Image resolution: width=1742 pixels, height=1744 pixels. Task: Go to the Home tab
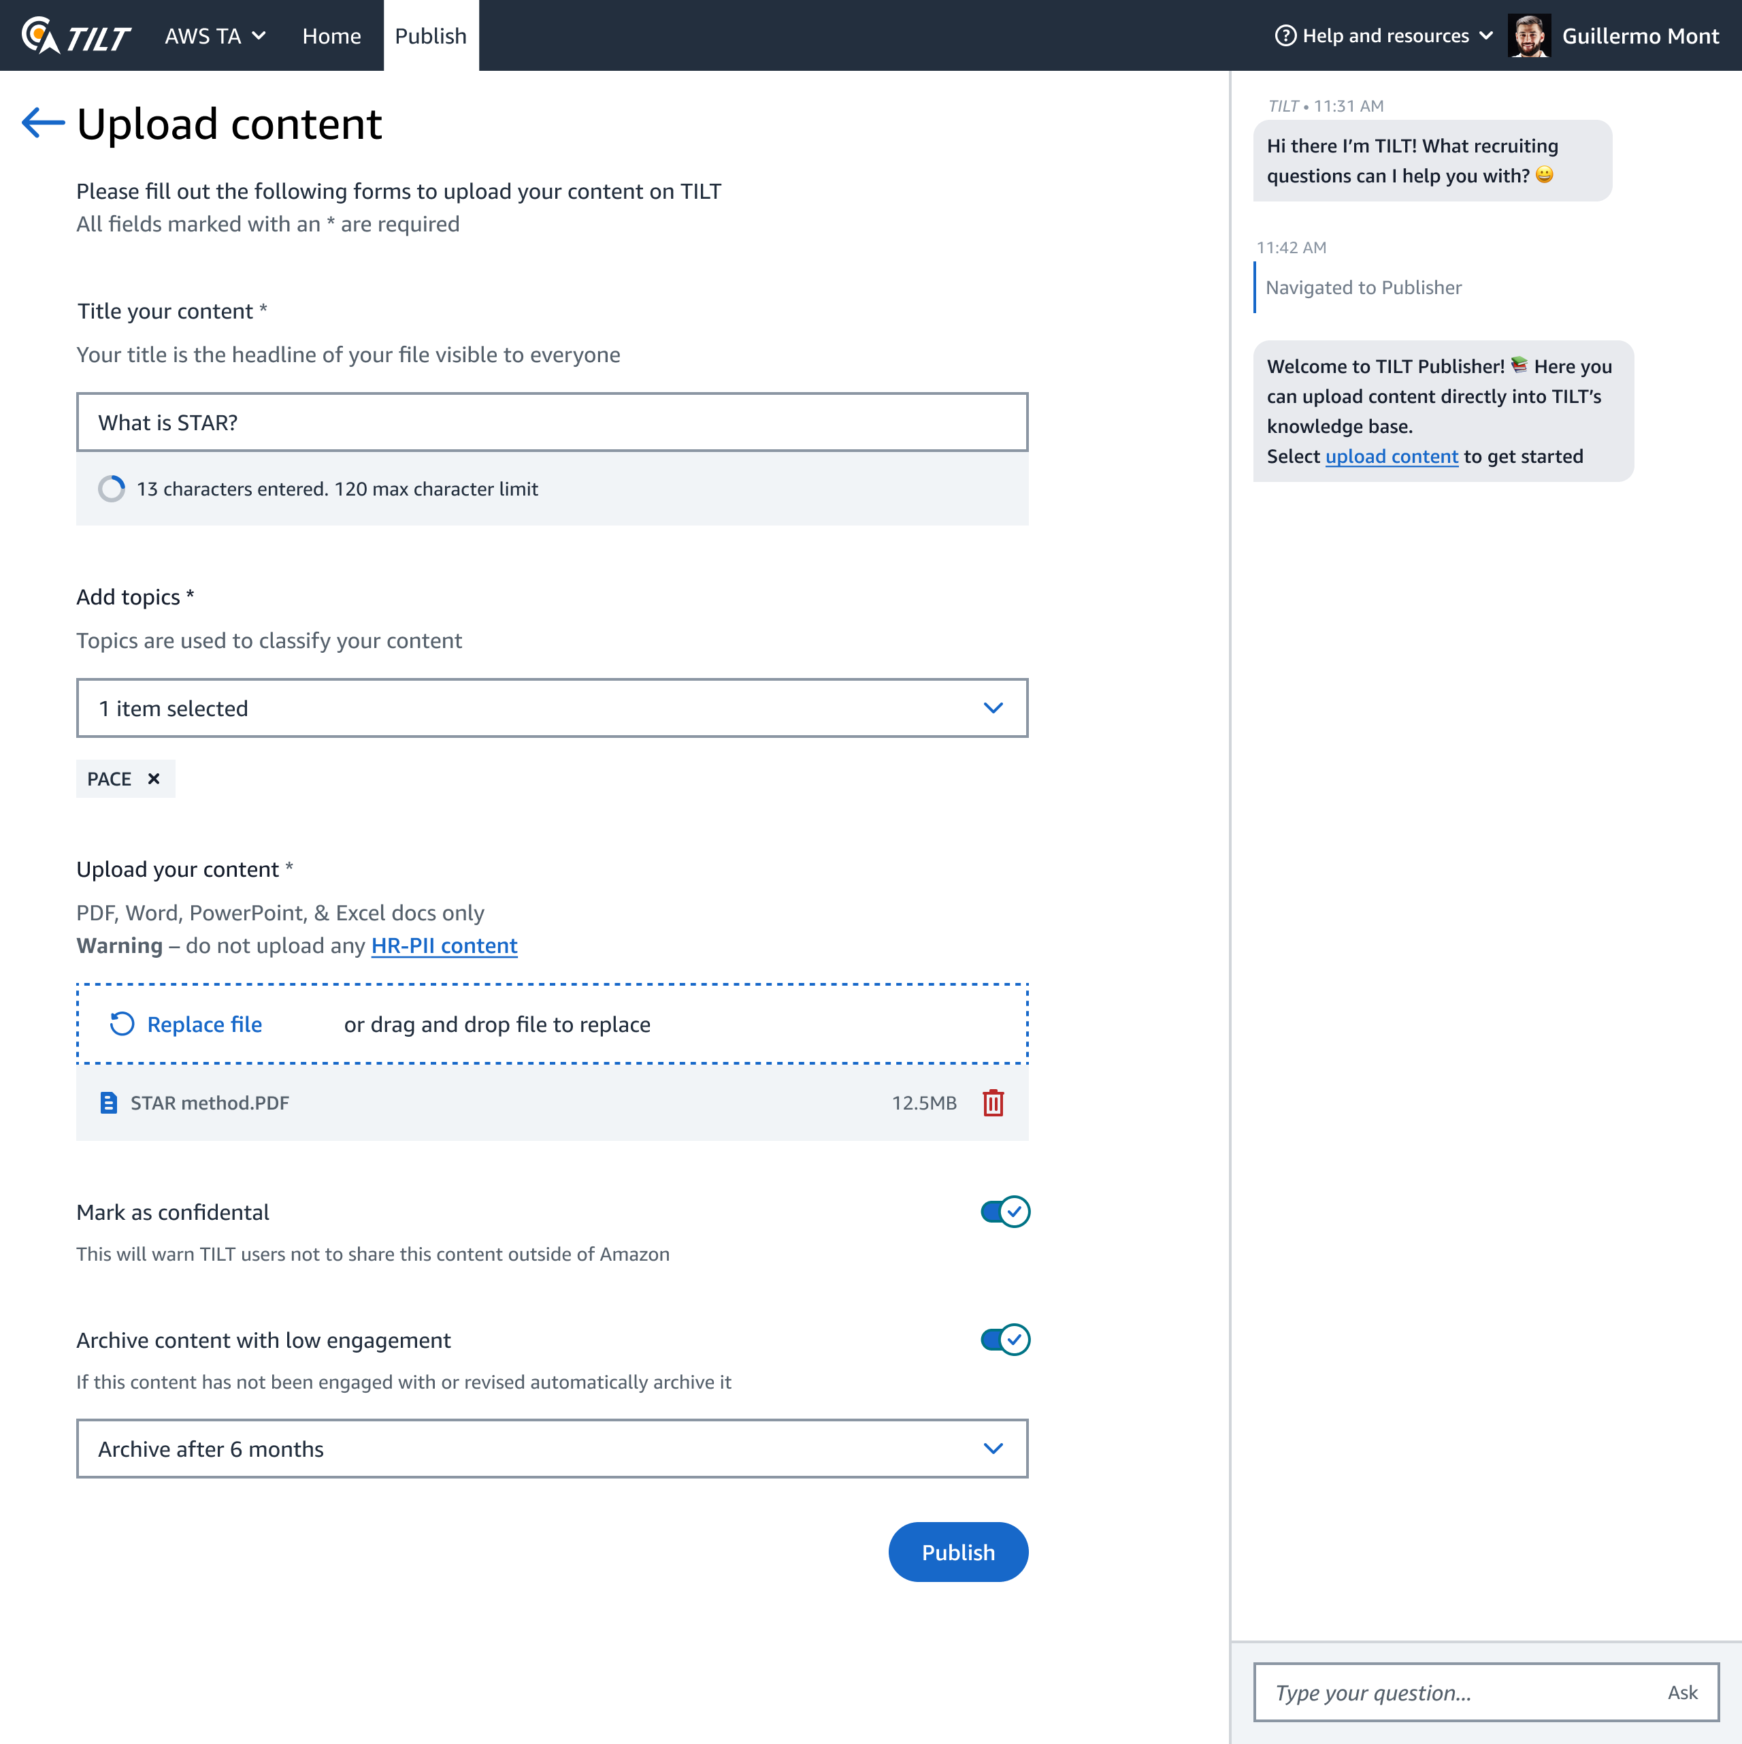click(x=331, y=36)
